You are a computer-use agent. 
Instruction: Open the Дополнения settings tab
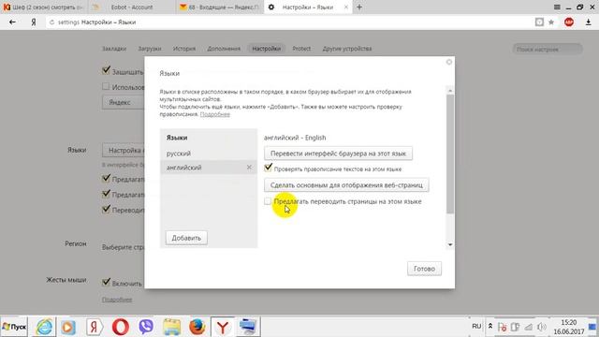(x=224, y=49)
